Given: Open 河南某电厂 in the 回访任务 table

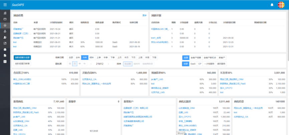Looking at the screenshot, I should [18, 29].
